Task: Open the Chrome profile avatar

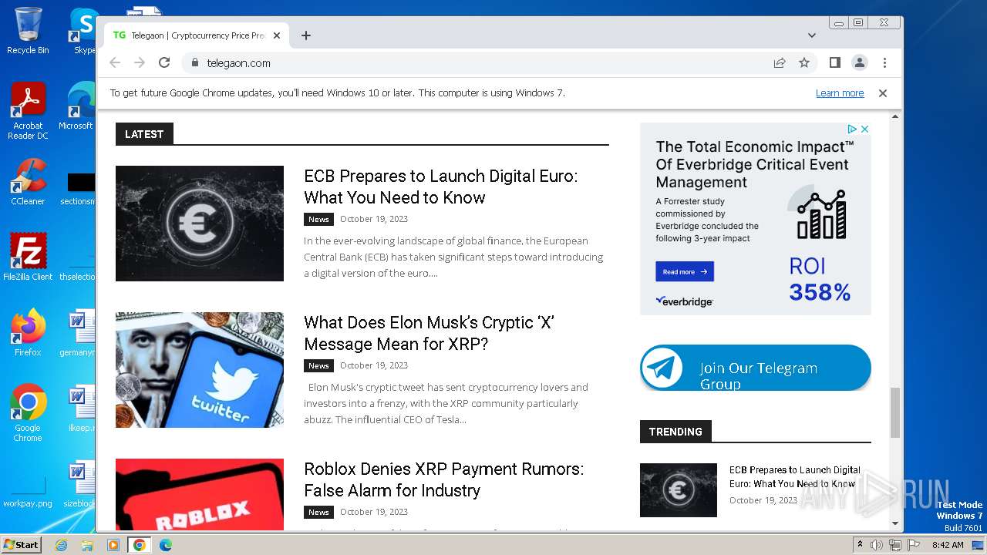Action: pyautogui.click(x=860, y=62)
